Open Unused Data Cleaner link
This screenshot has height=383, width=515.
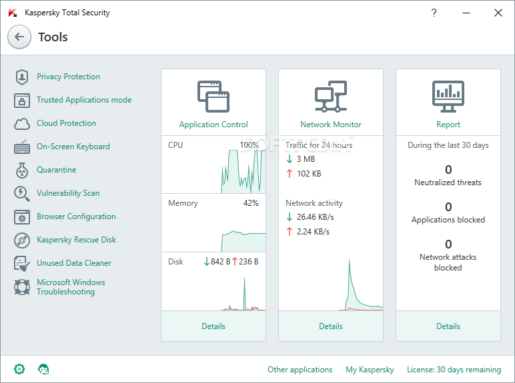pos(74,263)
